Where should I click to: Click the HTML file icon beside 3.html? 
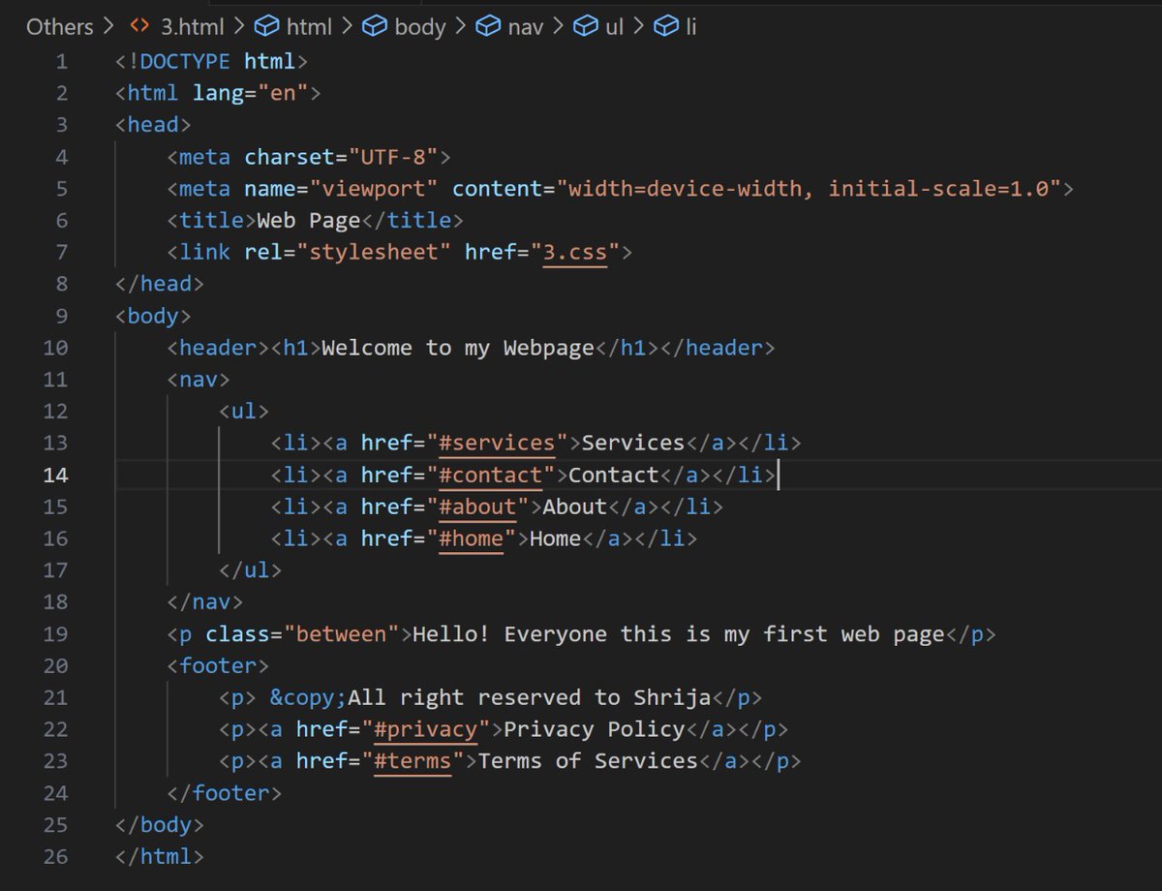139,26
